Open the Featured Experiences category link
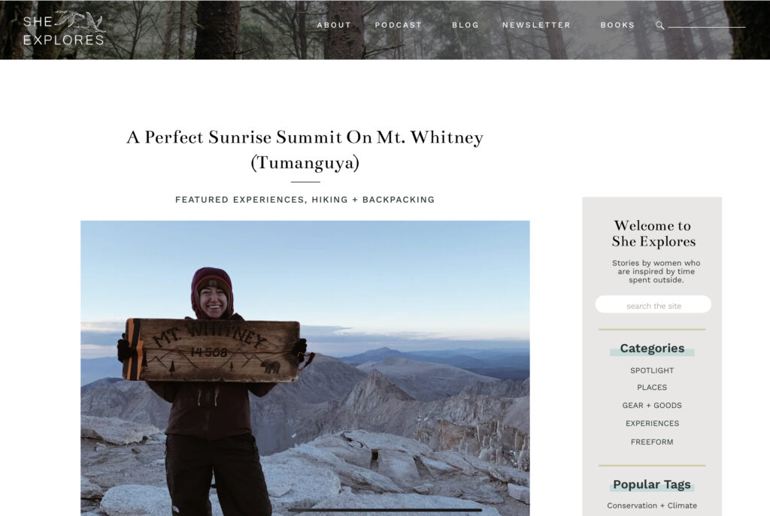 240,200
